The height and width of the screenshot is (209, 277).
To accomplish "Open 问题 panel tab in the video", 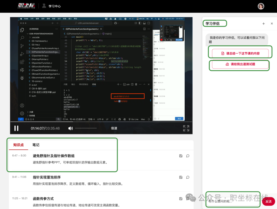I will (x=65, y=84).
